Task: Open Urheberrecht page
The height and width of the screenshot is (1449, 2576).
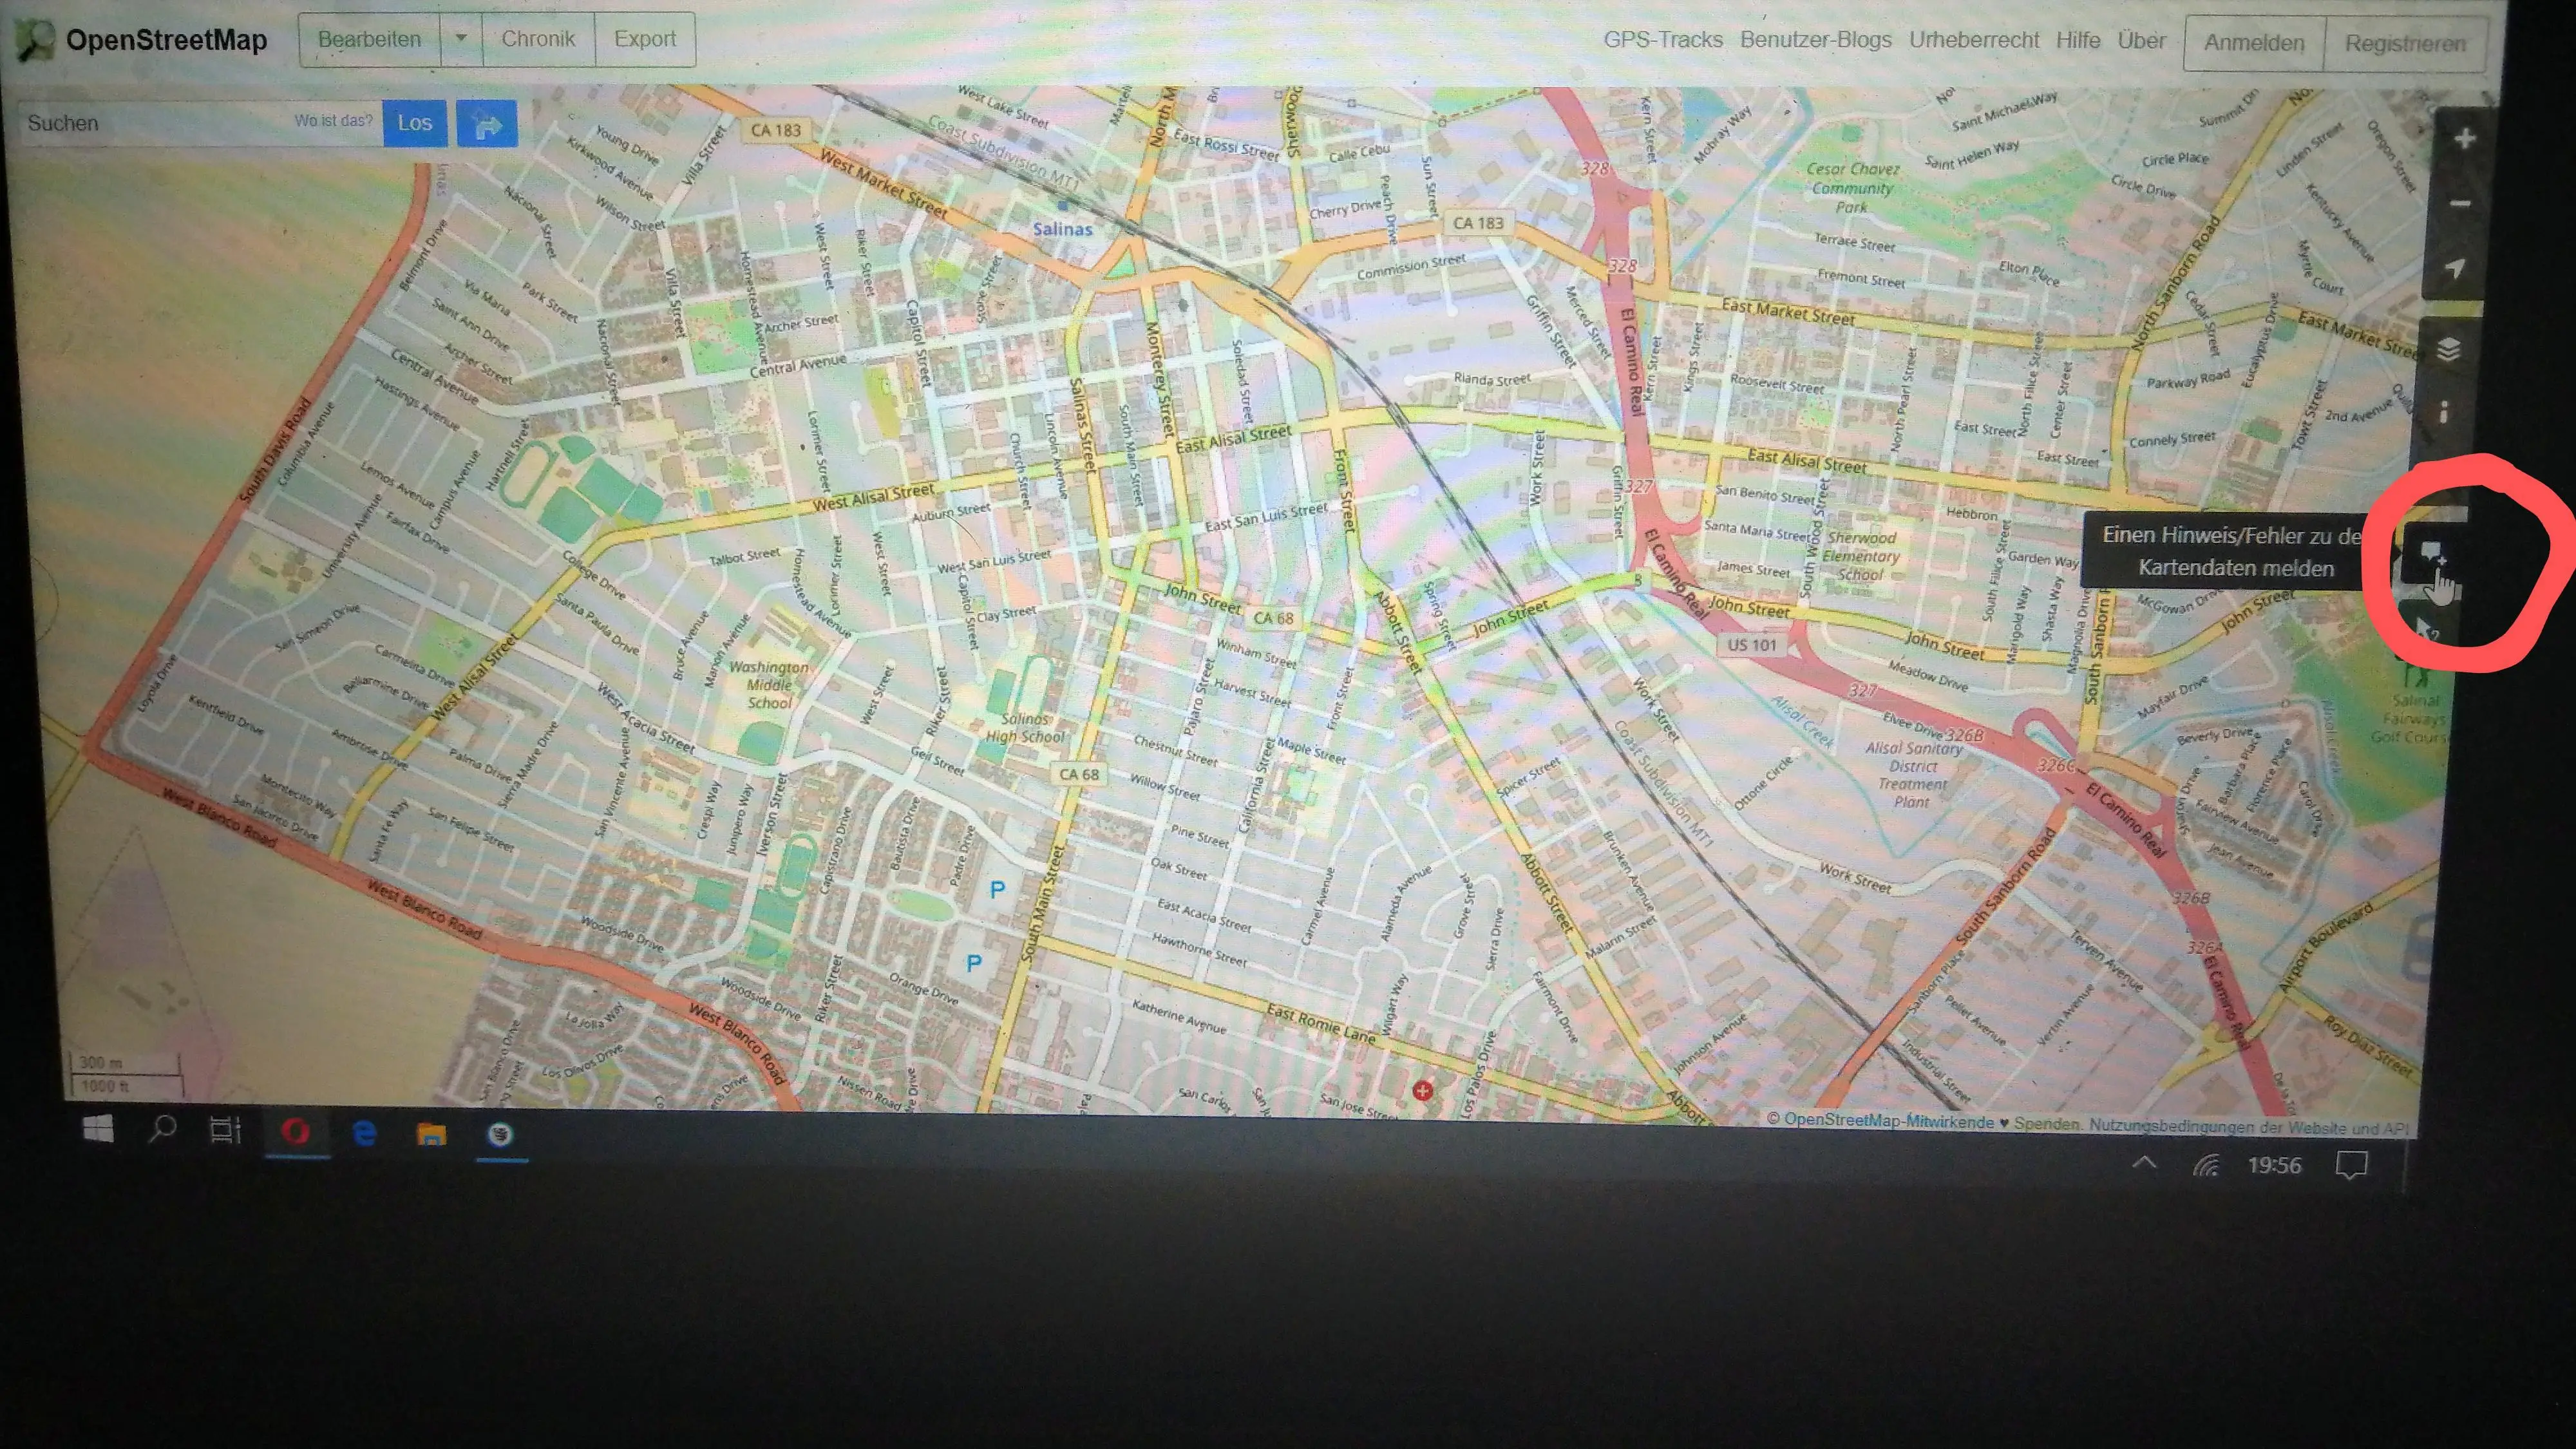Action: tap(1973, 40)
